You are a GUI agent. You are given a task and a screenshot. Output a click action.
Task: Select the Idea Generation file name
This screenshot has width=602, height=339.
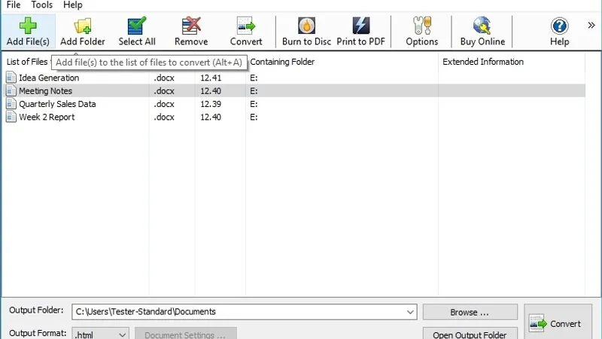pos(49,78)
